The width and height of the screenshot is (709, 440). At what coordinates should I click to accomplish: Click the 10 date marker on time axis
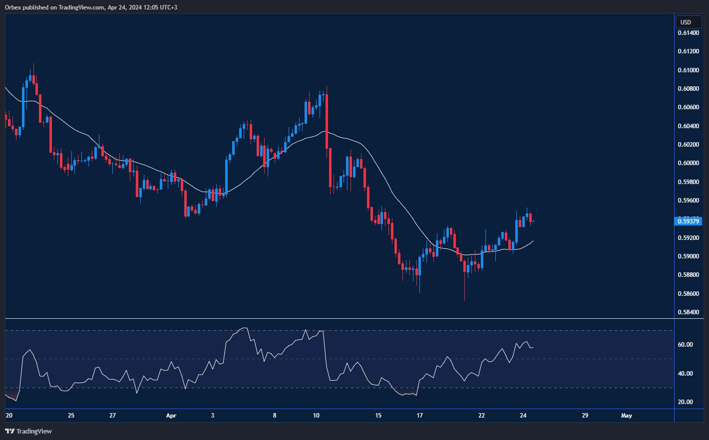316,416
